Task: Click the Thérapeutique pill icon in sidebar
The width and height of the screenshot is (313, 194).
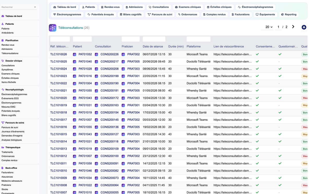Action: [3, 148]
